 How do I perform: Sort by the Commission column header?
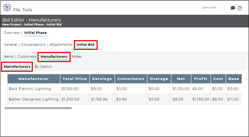[x=131, y=79]
